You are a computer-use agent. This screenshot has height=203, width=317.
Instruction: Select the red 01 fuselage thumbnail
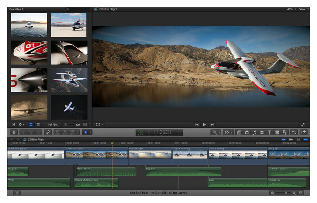tap(29, 53)
